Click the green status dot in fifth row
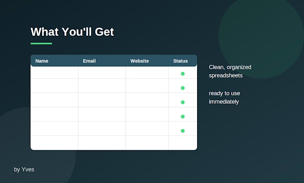The image size is (304, 183). pos(183,131)
